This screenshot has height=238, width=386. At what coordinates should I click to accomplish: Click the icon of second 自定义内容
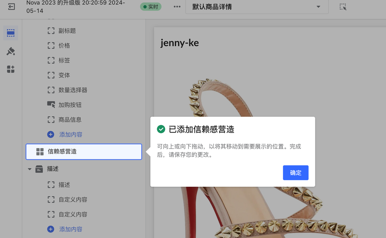[x=51, y=214]
